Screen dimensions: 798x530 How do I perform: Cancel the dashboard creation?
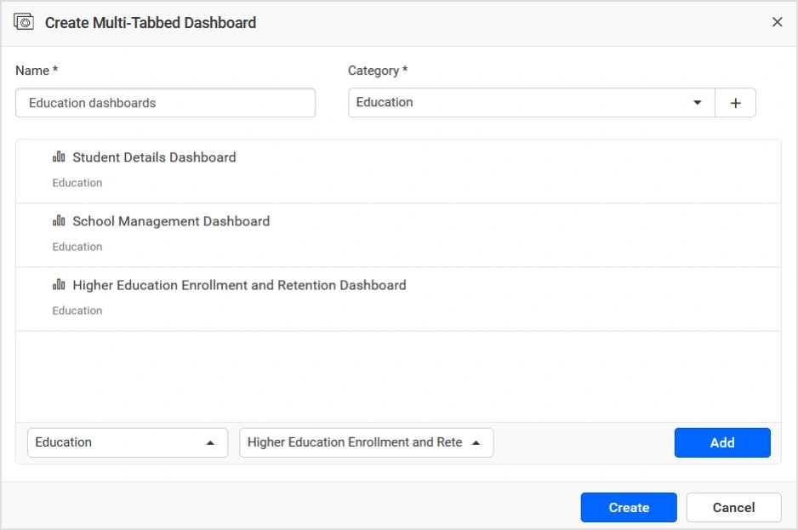(733, 508)
